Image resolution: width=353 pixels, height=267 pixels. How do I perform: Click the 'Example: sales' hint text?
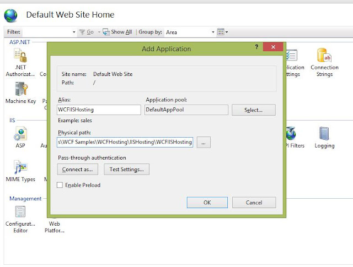point(75,121)
